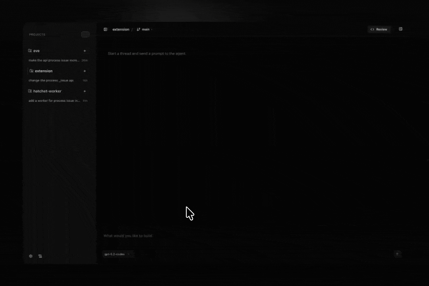Add a new thread to extension project
The height and width of the screenshot is (286, 429).
(x=85, y=71)
